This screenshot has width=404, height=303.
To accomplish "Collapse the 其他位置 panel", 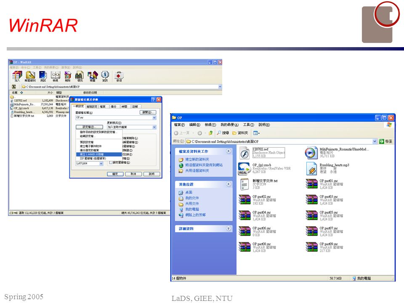I will coord(228,184).
